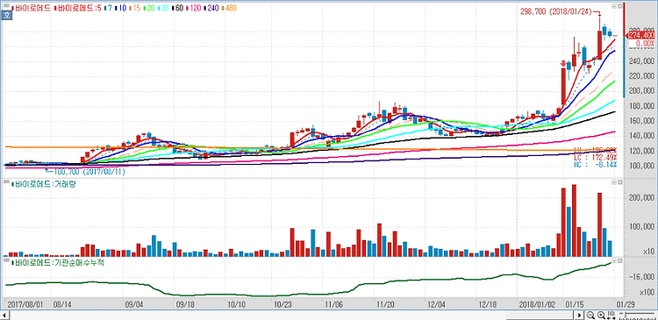
Task: Click the 바이로메드:기관순매수누적 panel label
Action: 57,262
